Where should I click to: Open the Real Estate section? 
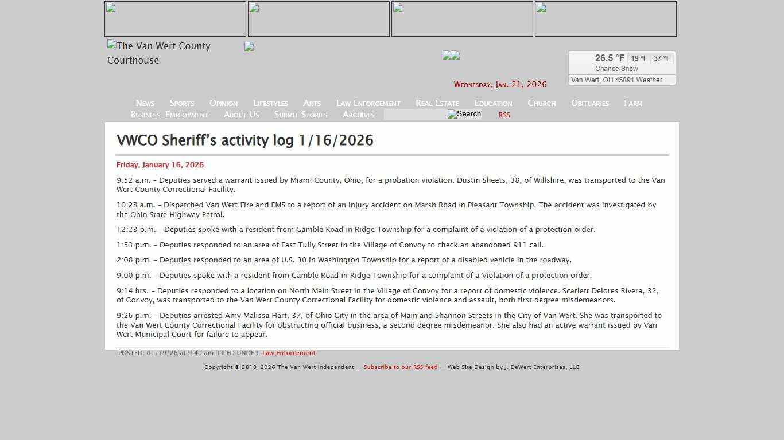coord(437,103)
